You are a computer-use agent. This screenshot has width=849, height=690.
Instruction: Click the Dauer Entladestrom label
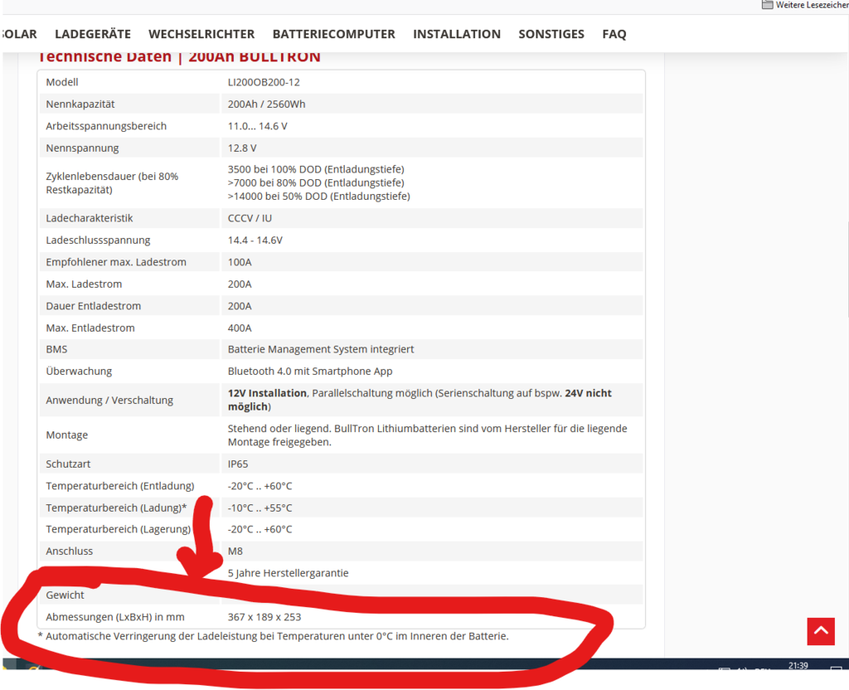[x=93, y=306]
